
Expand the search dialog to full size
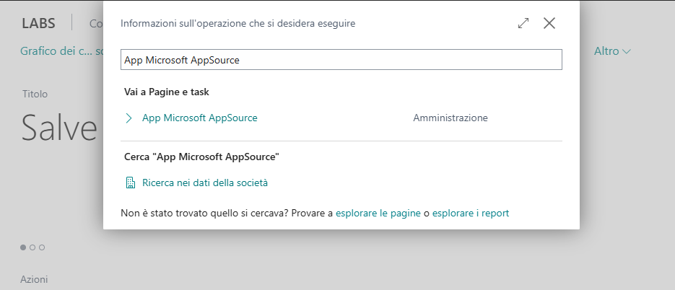(x=523, y=23)
